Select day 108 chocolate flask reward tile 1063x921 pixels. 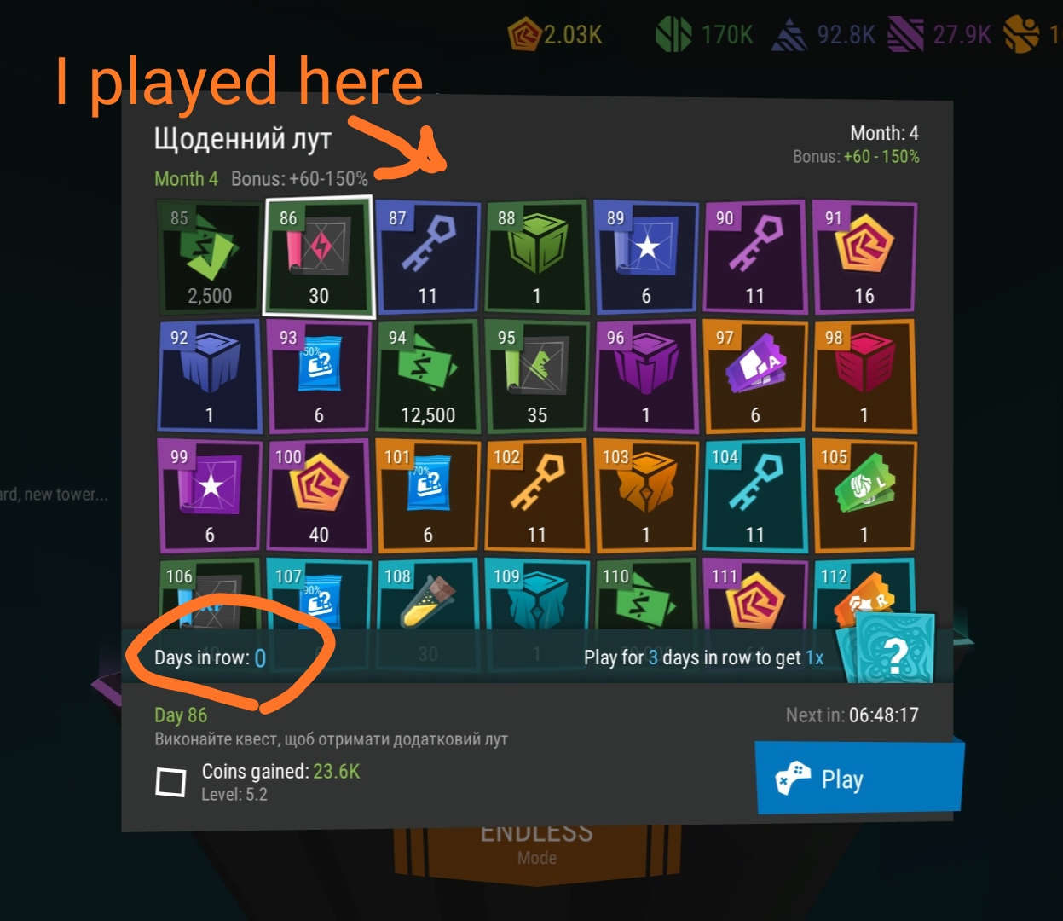click(428, 597)
